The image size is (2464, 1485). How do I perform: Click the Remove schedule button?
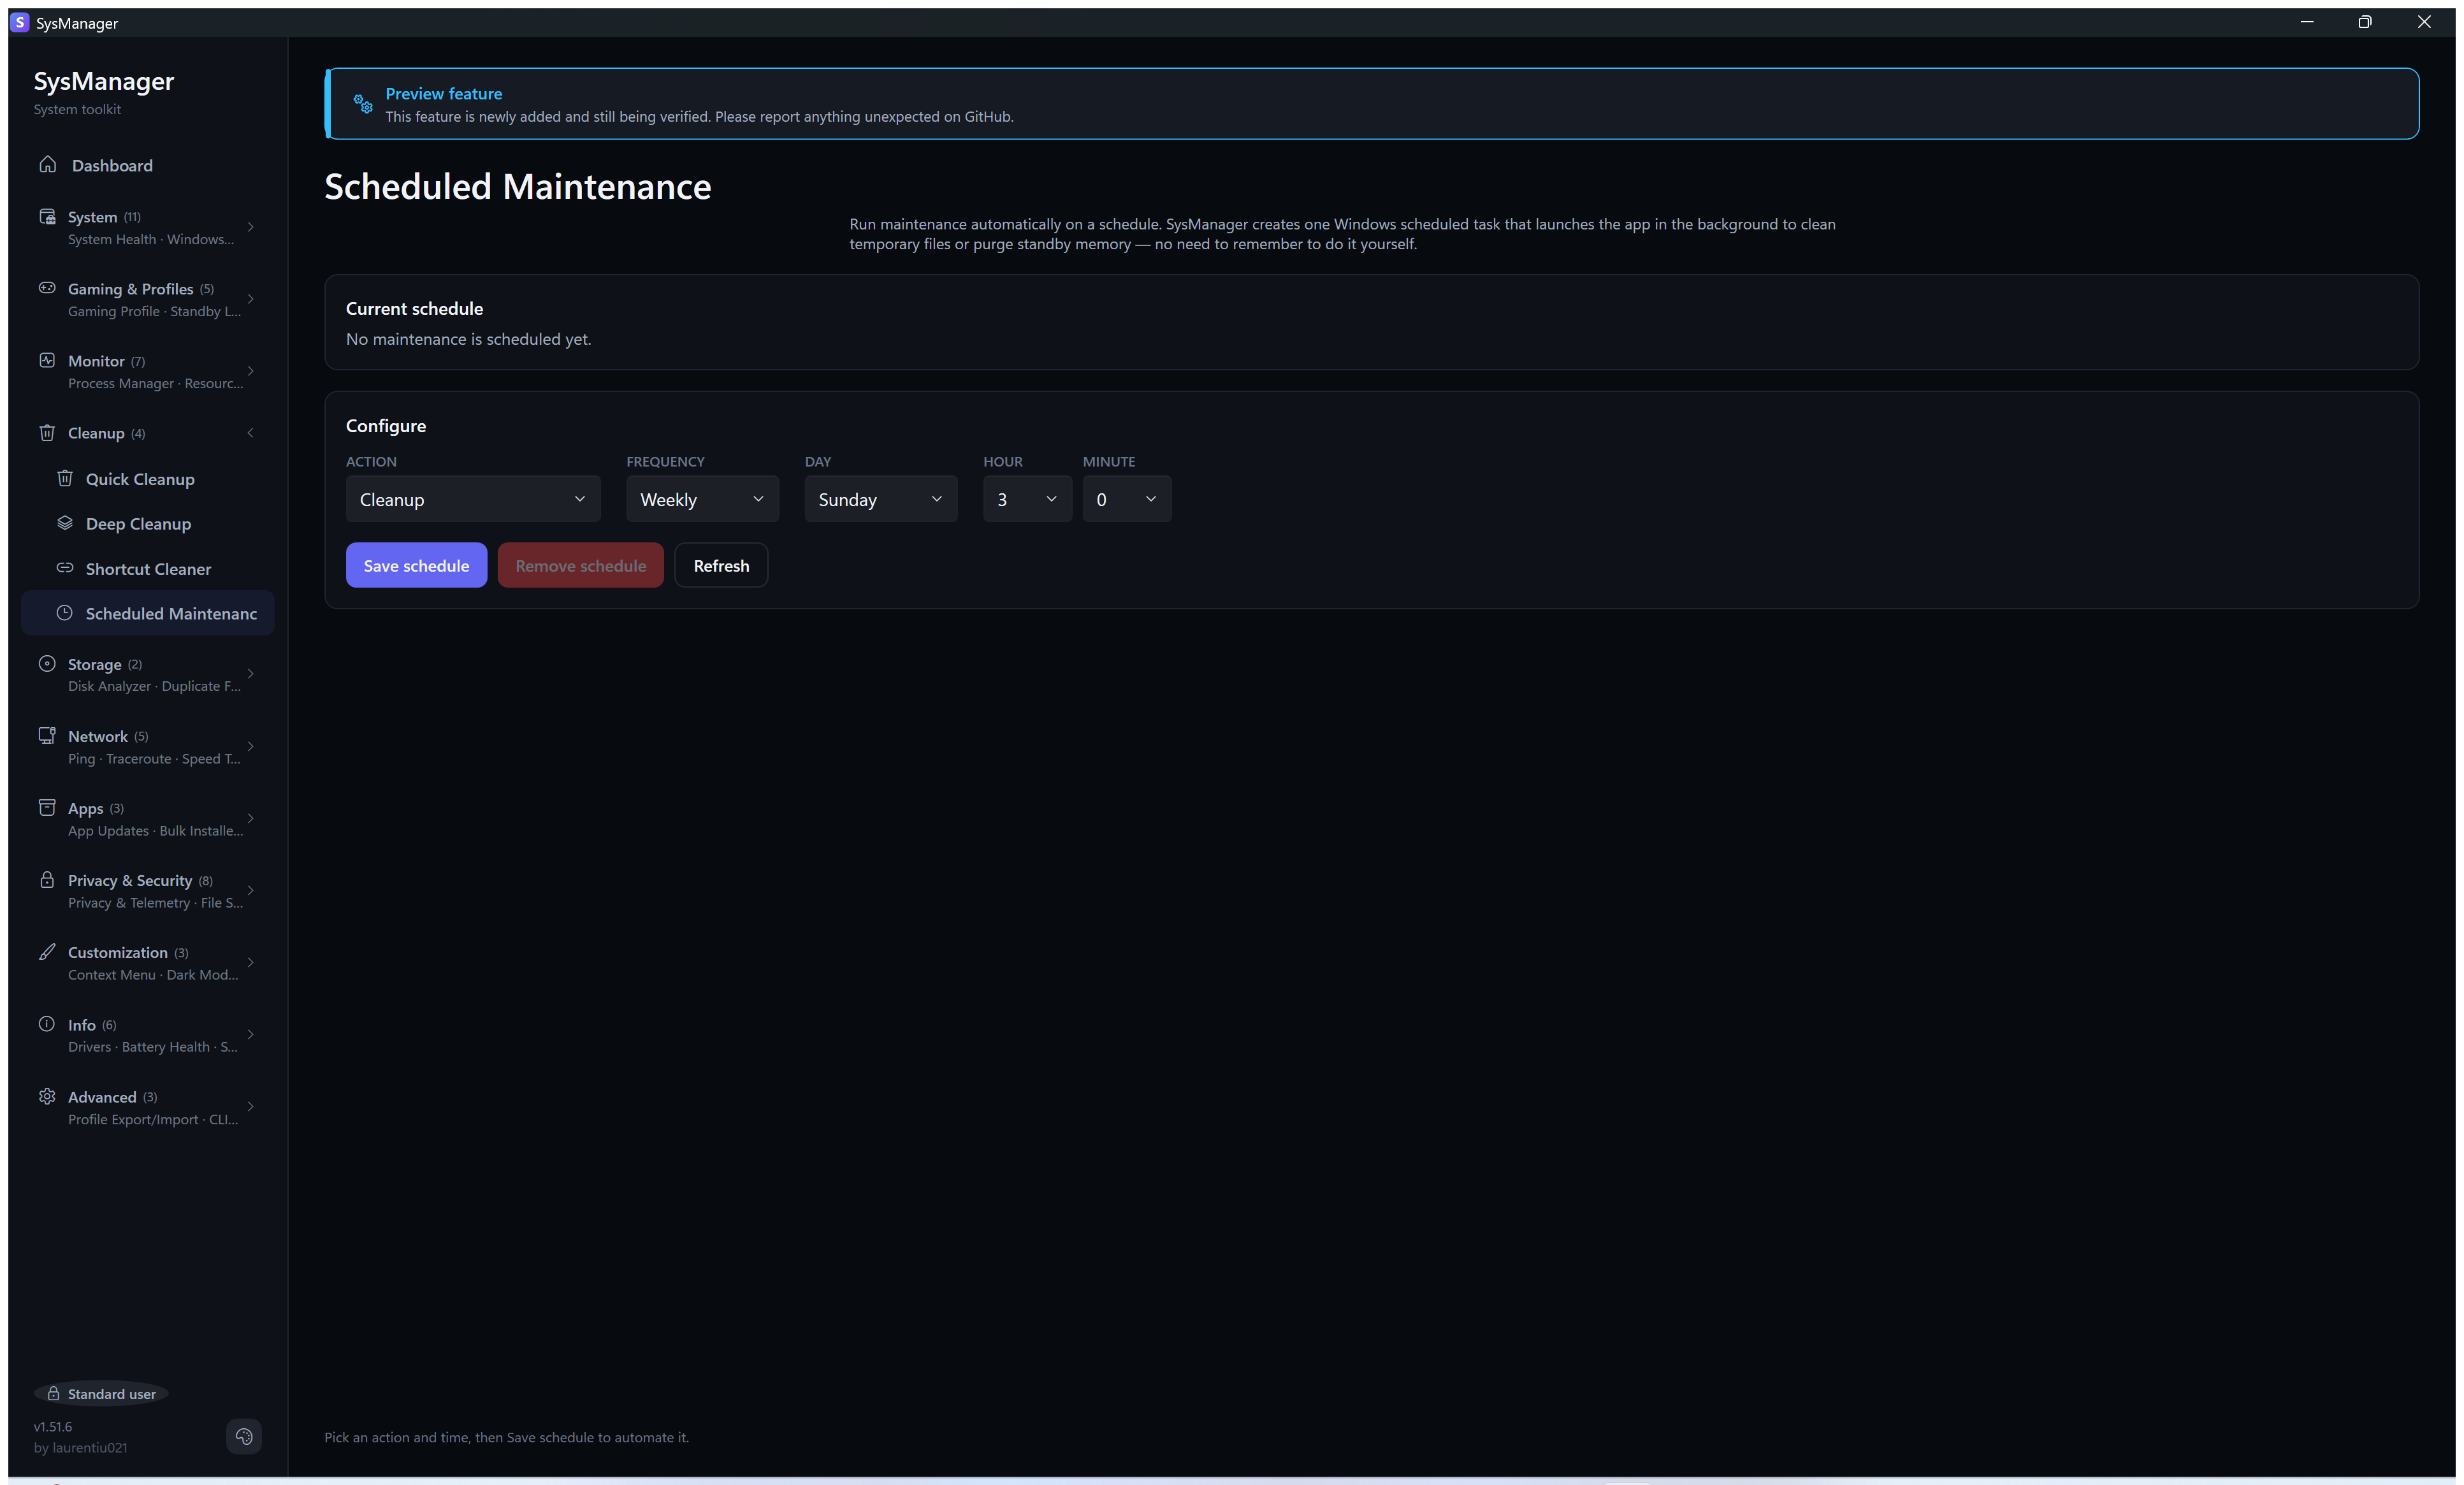[x=581, y=565]
